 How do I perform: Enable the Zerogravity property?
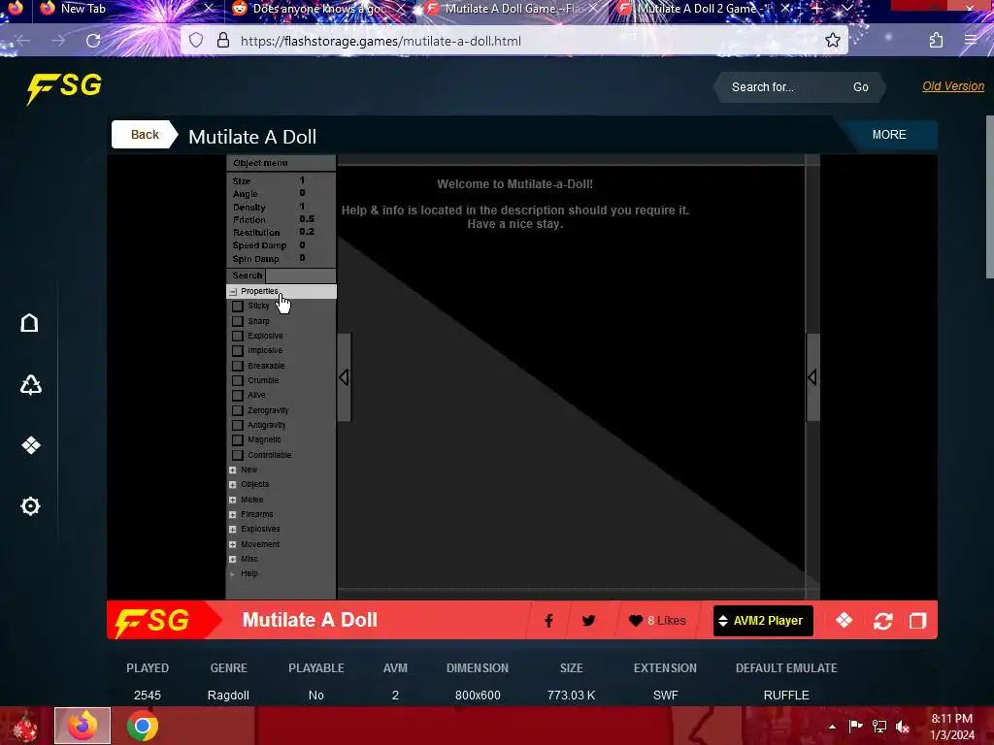pos(238,410)
